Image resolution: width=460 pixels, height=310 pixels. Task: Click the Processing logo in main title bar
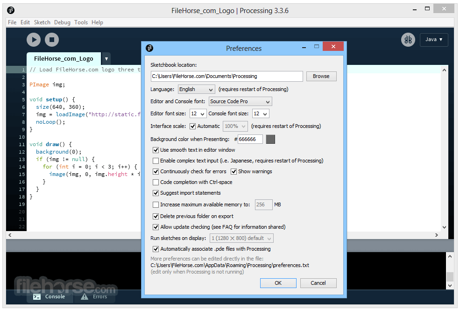click(11, 10)
